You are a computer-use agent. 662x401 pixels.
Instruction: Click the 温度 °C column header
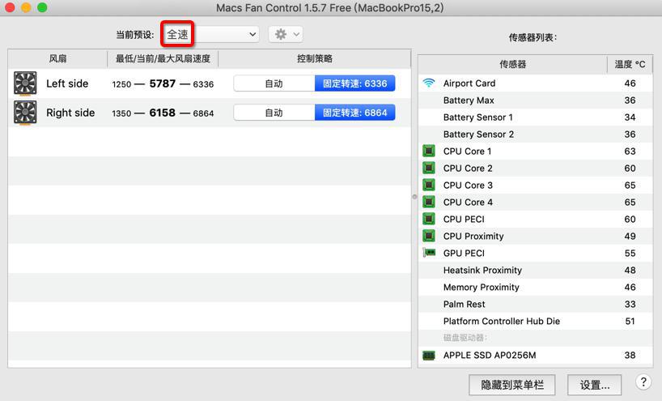(630, 64)
